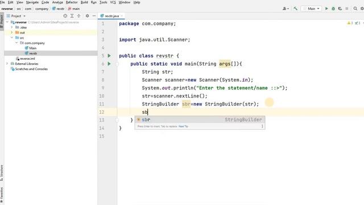Open the Main run configuration dropdown

click(311, 9)
